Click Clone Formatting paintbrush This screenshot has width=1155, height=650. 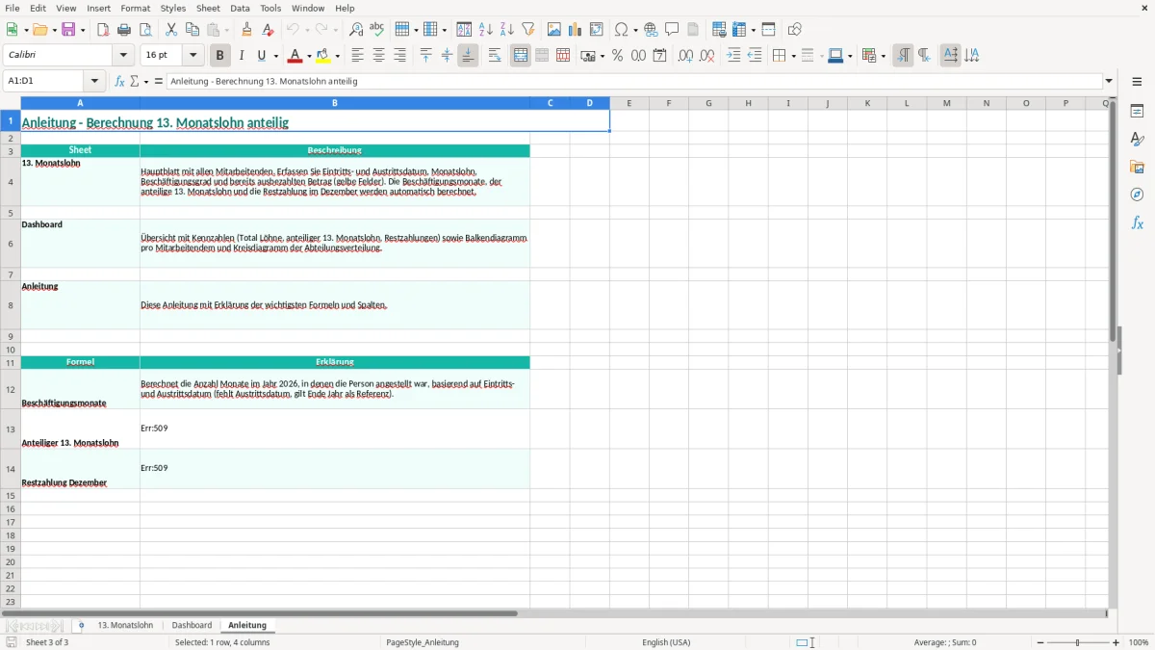pos(246,30)
